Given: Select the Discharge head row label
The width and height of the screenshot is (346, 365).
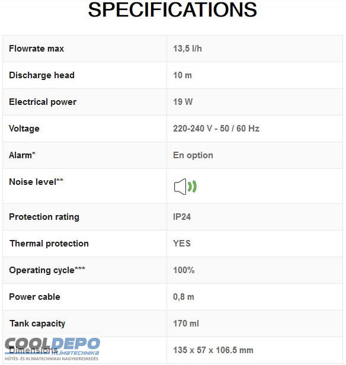Looking at the screenshot, I should (41, 75).
